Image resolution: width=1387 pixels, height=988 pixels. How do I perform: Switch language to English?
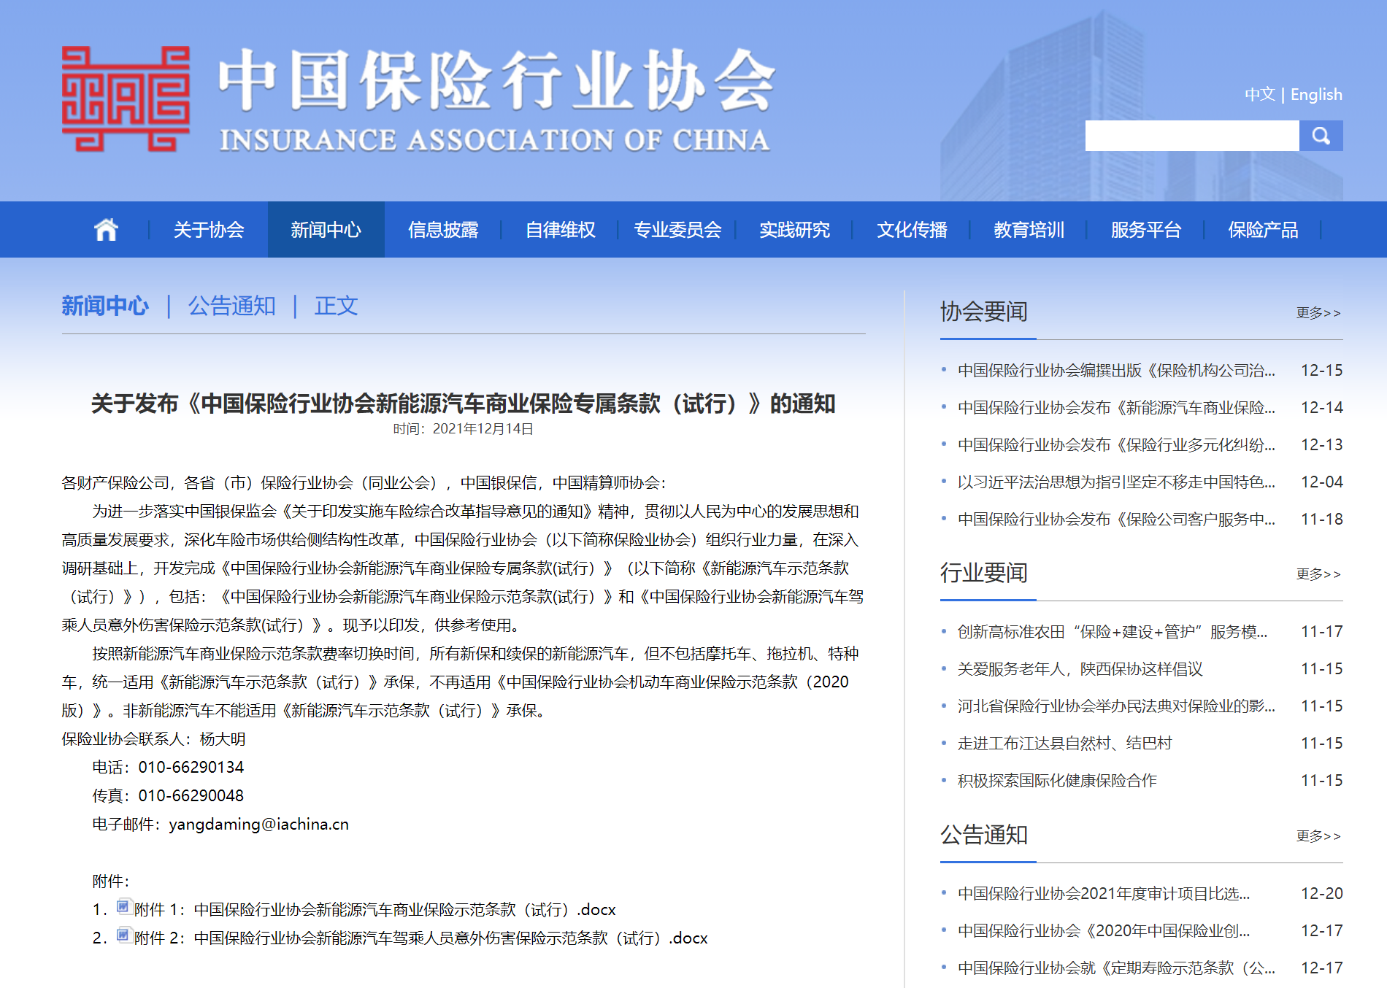(1316, 95)
